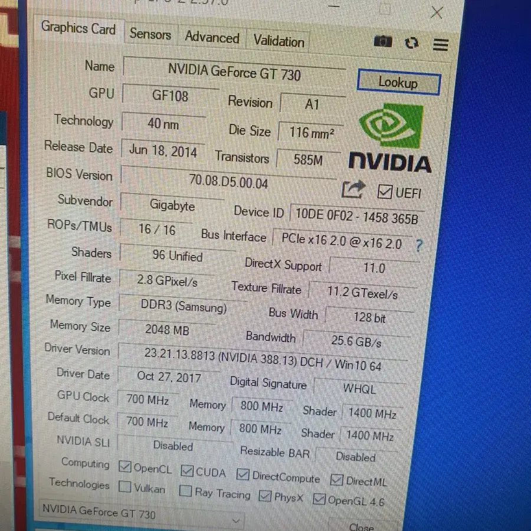Click the Bus Interface field PCIe x16 2.0
Image resolution: width=531 pixels, height=531 pixels.
click(x=342, y=241)
